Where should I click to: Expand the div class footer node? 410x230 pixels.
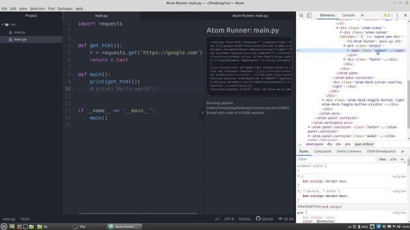click(345, 59)
